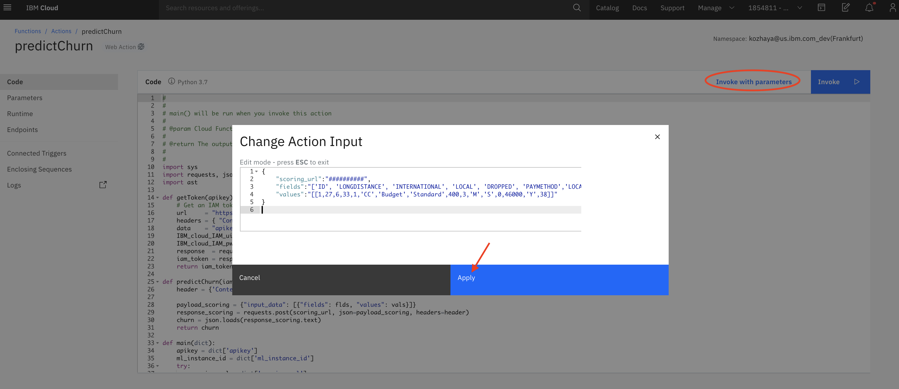Click the hamburger menu icon
The height and width of the screenshot is (389, 899).
[7, 7]
